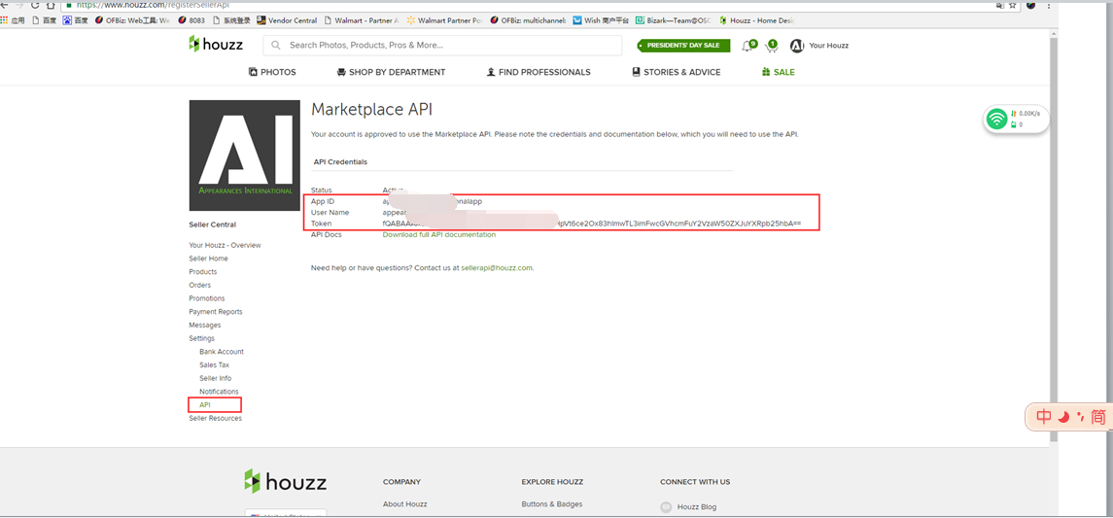This screenshot has width=1113, height=518.
Task: Open the STORIES & ADVICE menu
Action: tap(677, 72)
